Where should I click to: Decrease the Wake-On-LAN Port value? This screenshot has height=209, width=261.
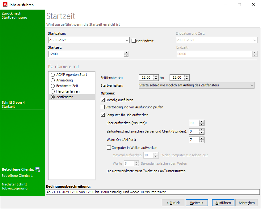pos(202,141)
